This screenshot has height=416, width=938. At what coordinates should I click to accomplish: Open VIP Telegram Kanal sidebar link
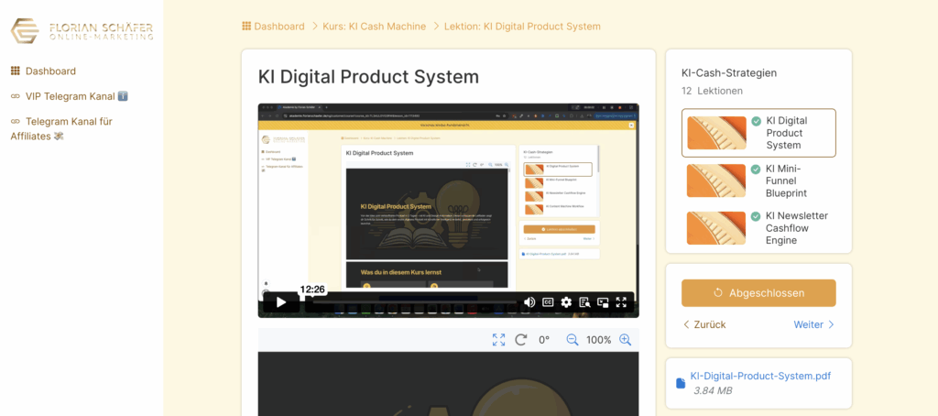pos(70,96)
